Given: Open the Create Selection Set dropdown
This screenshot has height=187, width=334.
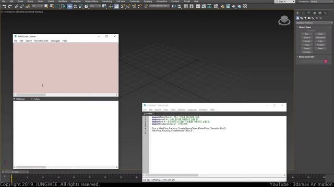Looking at the screenshot, I should coord(159,6).
